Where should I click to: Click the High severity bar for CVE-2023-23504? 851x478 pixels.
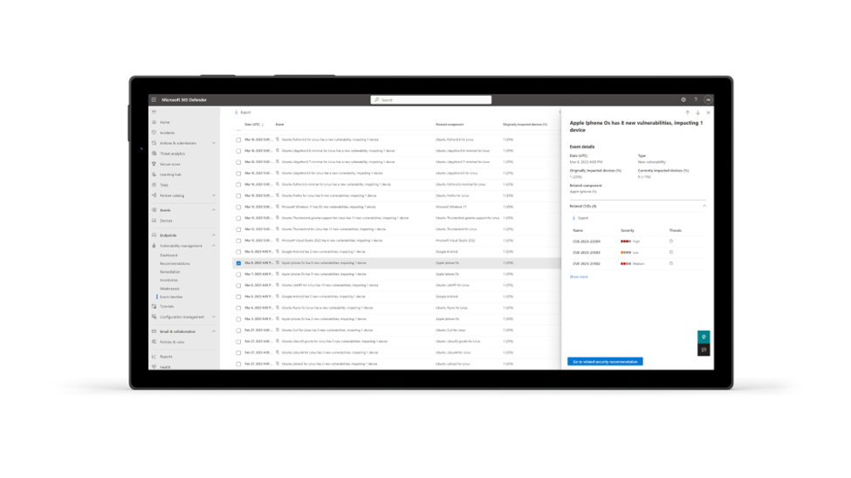pos(626,242)
